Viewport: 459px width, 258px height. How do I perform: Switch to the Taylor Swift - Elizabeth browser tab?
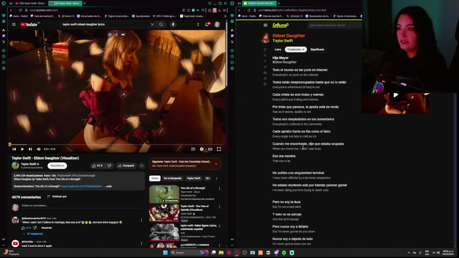pyautogui.click(x=30, y=3)
